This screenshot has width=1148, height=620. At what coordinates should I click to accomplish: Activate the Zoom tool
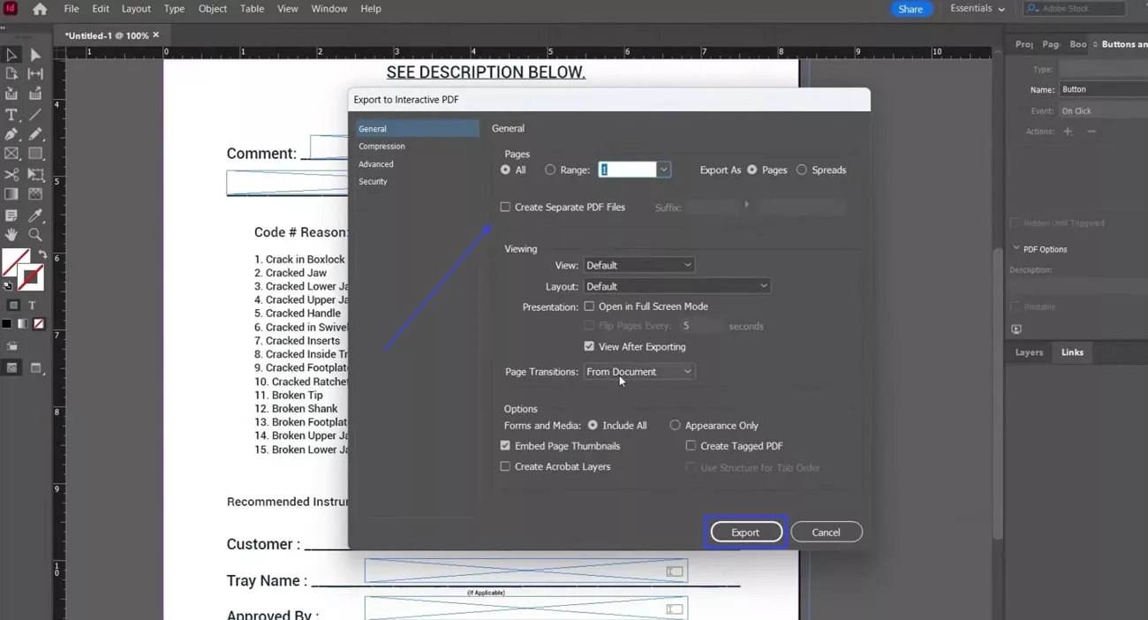coord(34,235)
